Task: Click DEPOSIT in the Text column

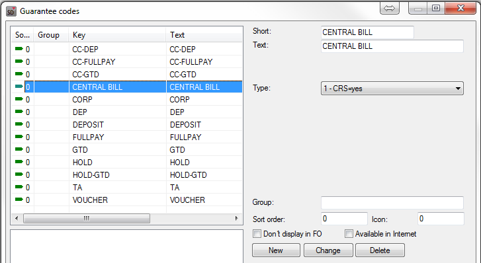Action: pyautogui.click(x=186, y=124)
